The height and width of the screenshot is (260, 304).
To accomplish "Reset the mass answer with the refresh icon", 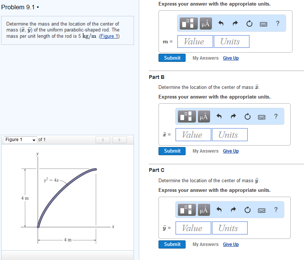I will [x=249, y=24].
